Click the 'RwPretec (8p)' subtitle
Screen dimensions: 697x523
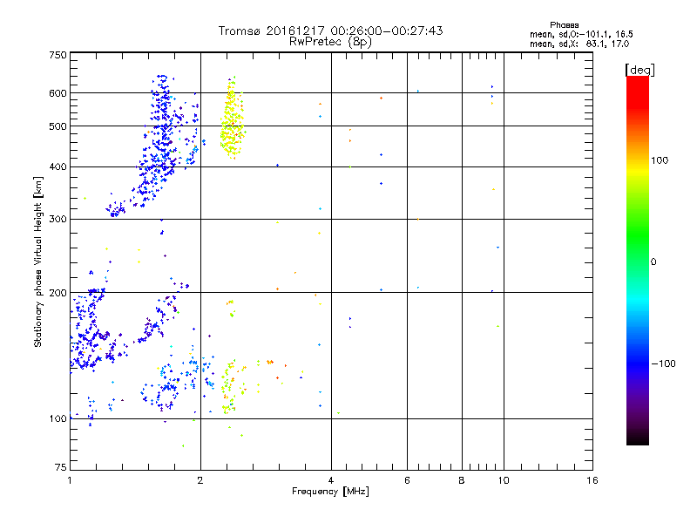pyautogui.click(x=330, y=42)
